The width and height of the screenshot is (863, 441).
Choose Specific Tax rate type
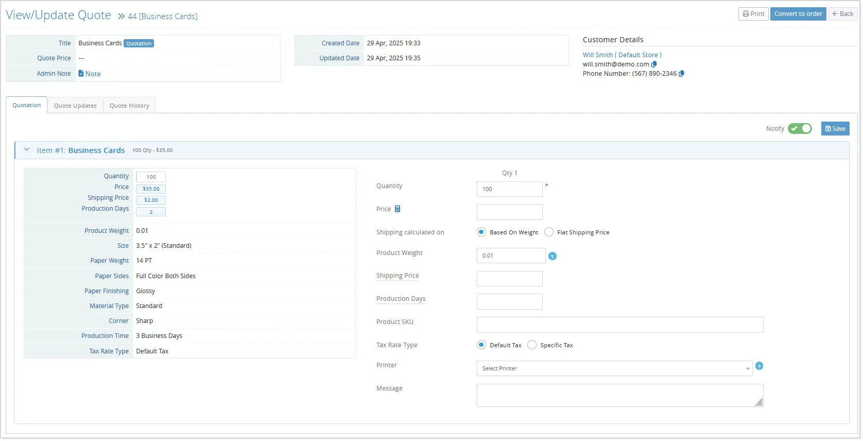click(532, 345)
